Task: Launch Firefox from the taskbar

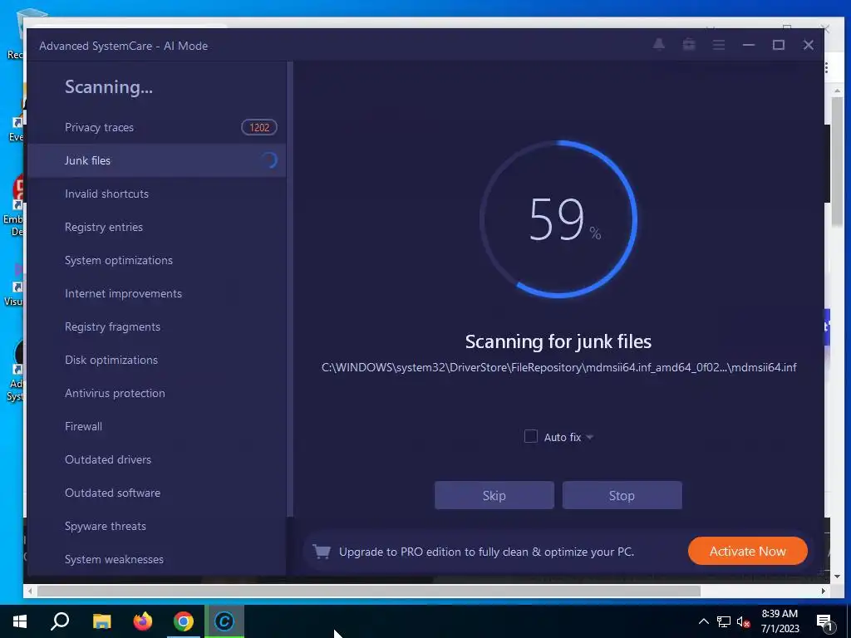Action: [143, 621]
